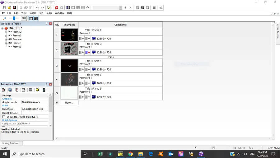Image resolution: width=280 pixels, height=158 pixels.
Task: Open the frame selector dropdown arrow
Action: 121,7
